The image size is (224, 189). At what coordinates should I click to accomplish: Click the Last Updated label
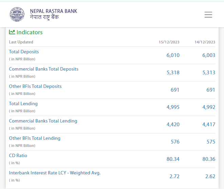coord(21,42)
